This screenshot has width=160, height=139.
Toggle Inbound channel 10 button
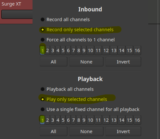(x=90, y=50)
